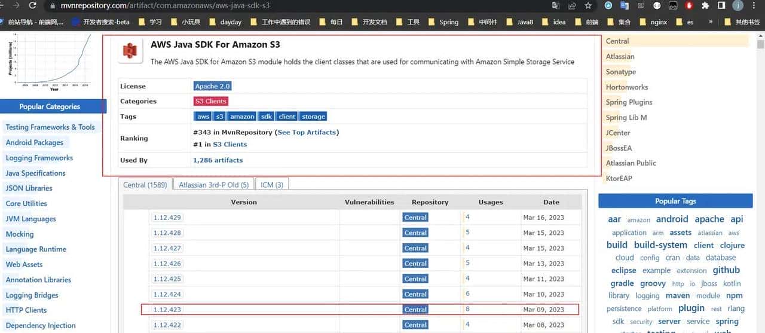Reload the page with the refresh button
The width and height of the screenshot is (765, 333).
tap(32, 5)
